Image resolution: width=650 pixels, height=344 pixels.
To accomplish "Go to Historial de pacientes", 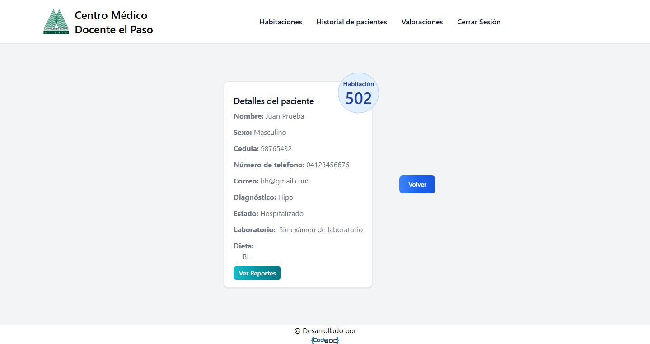I will click(x=351, y=22).
